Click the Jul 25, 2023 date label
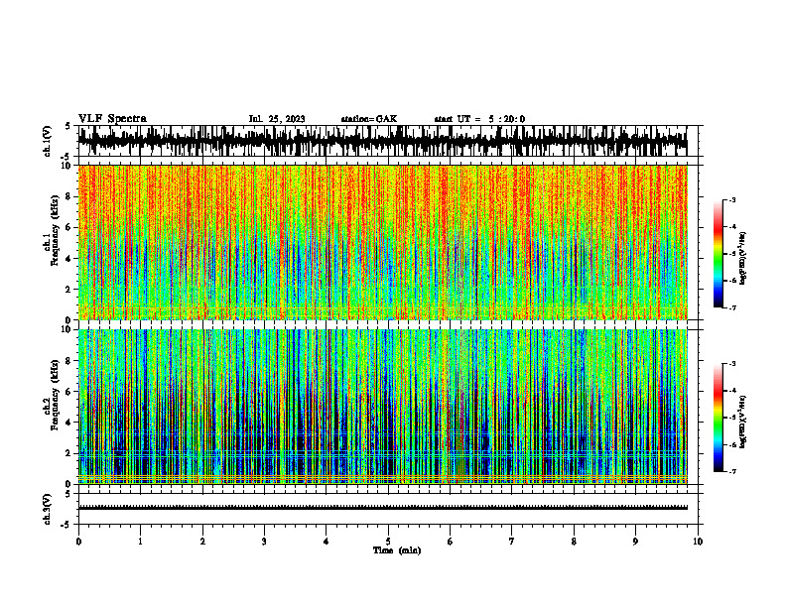The image size is (786, 607). point(277,119)
